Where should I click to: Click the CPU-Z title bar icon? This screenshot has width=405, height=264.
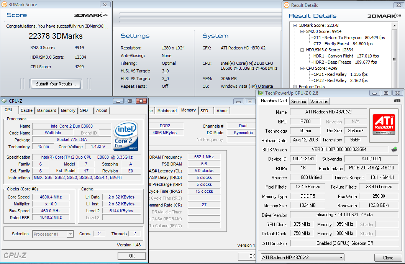[4, 101]
